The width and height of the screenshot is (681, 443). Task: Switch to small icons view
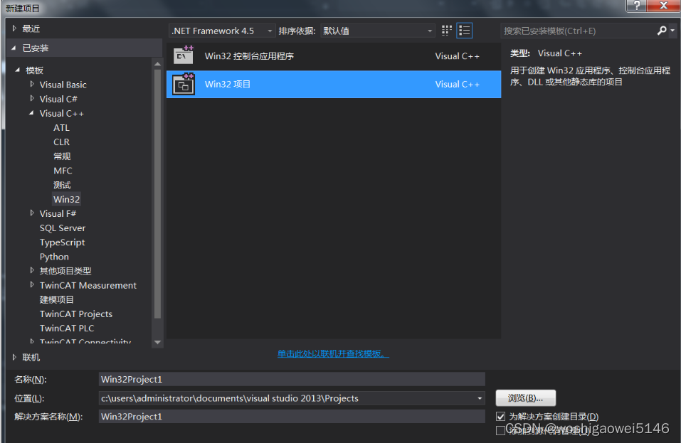[446, 31]
